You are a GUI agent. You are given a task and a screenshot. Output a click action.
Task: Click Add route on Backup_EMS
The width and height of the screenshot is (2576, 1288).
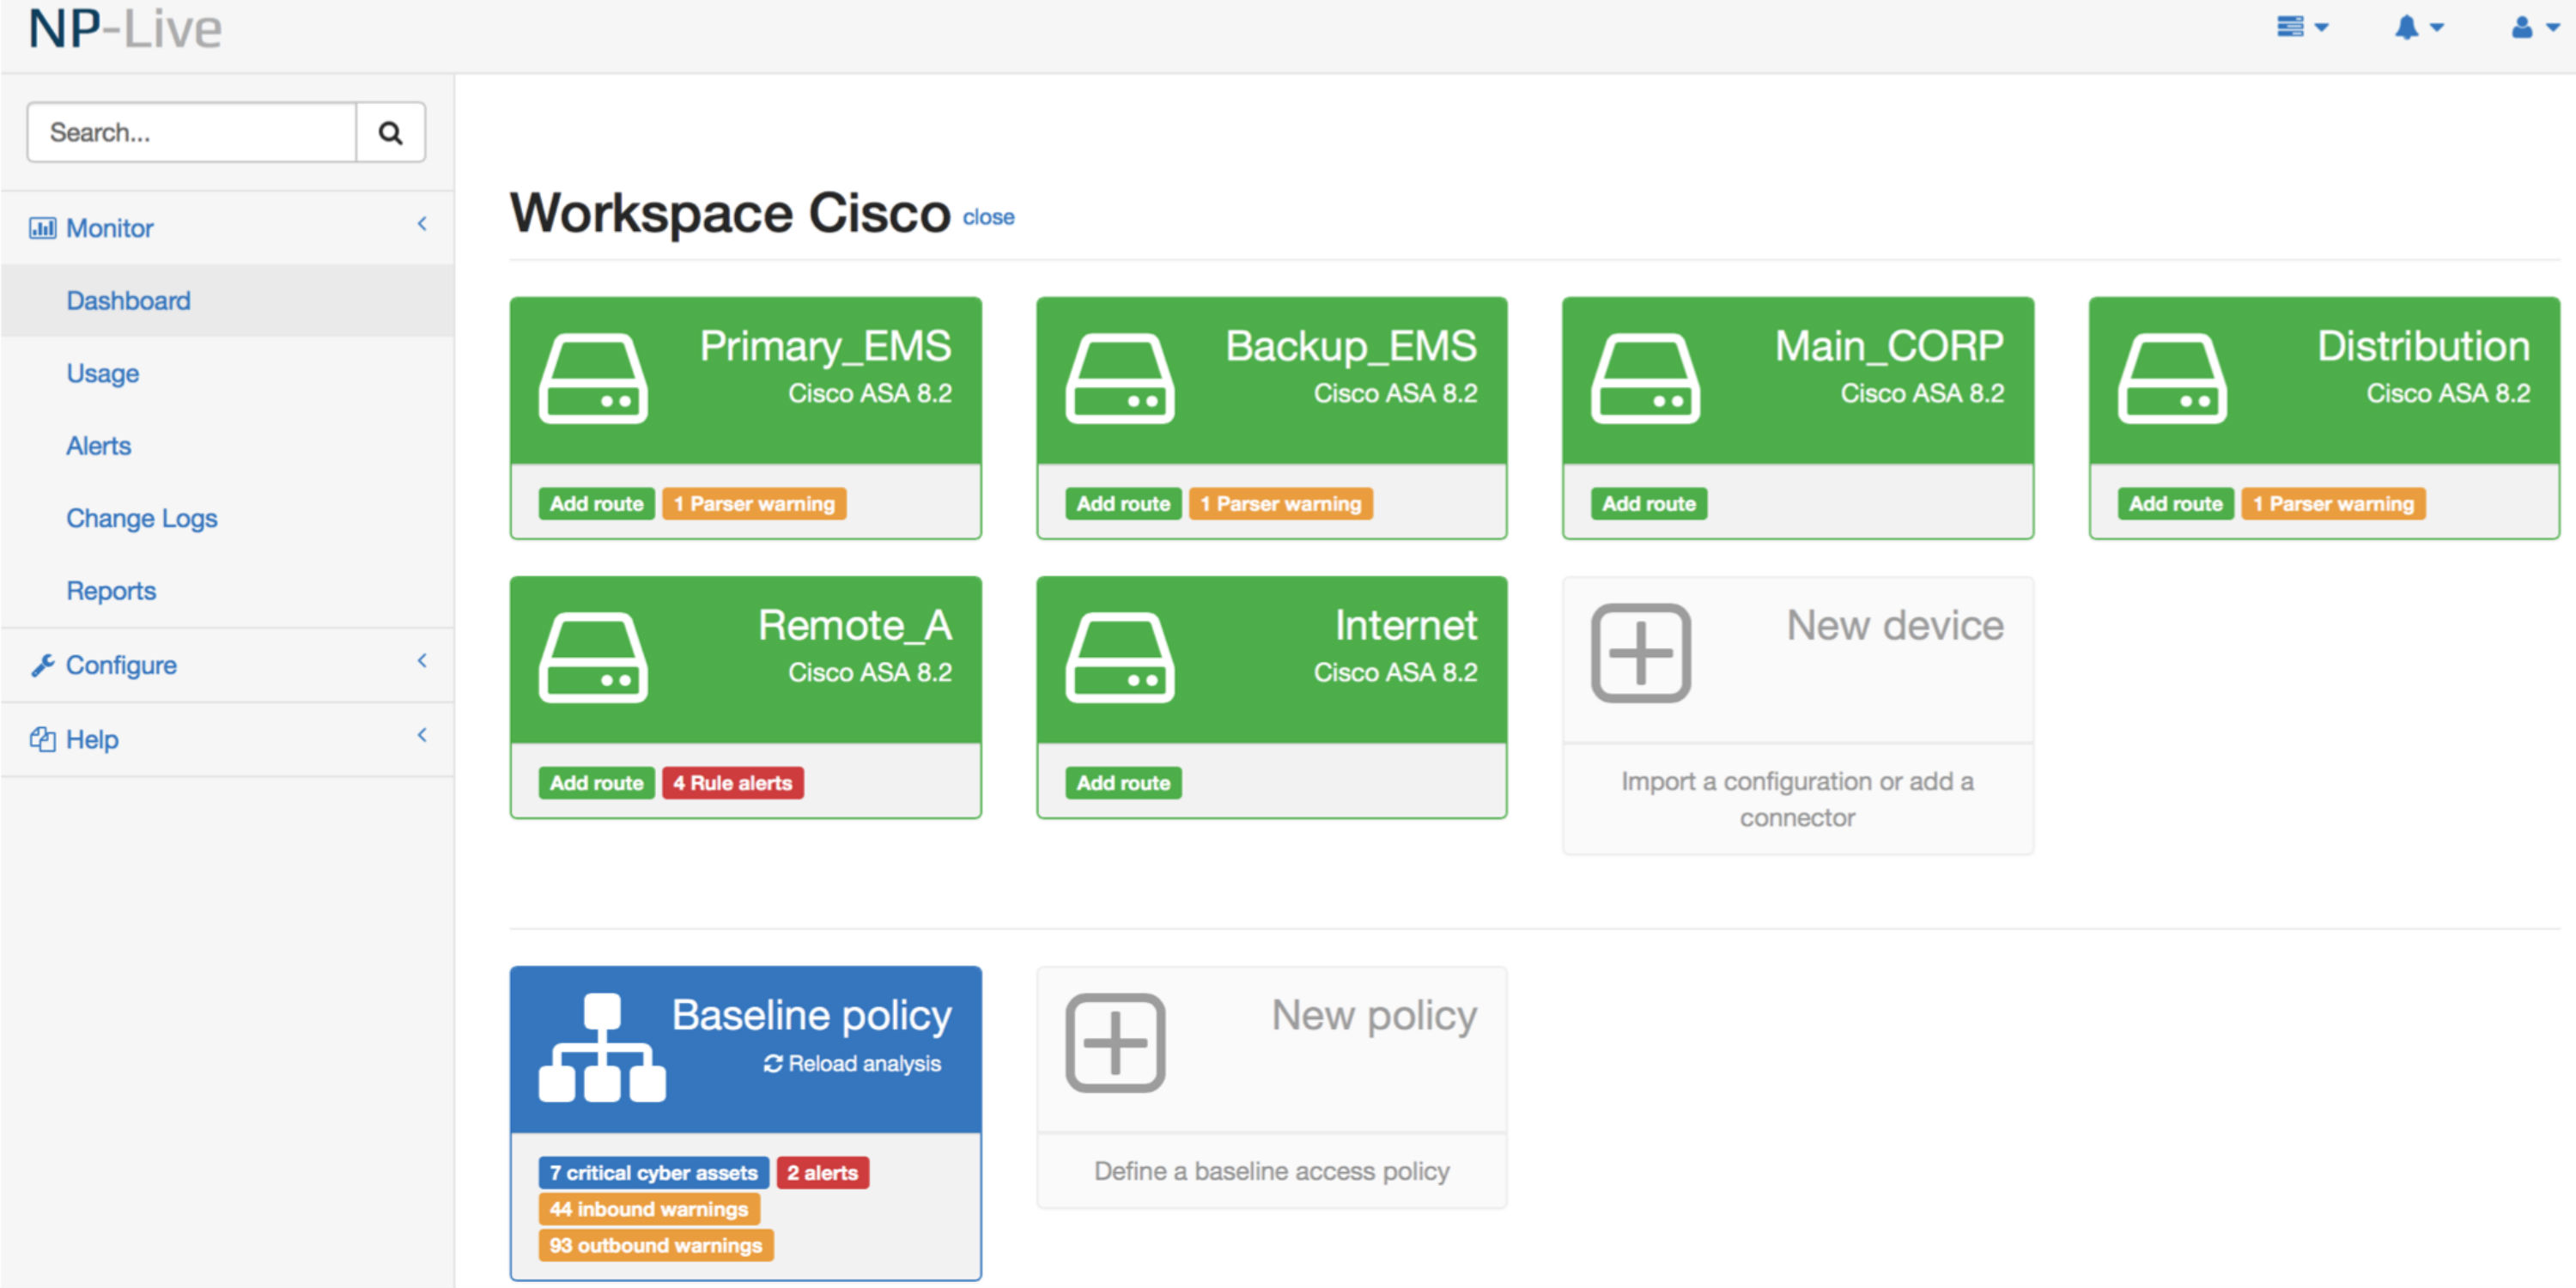[x=1122, y=504]
